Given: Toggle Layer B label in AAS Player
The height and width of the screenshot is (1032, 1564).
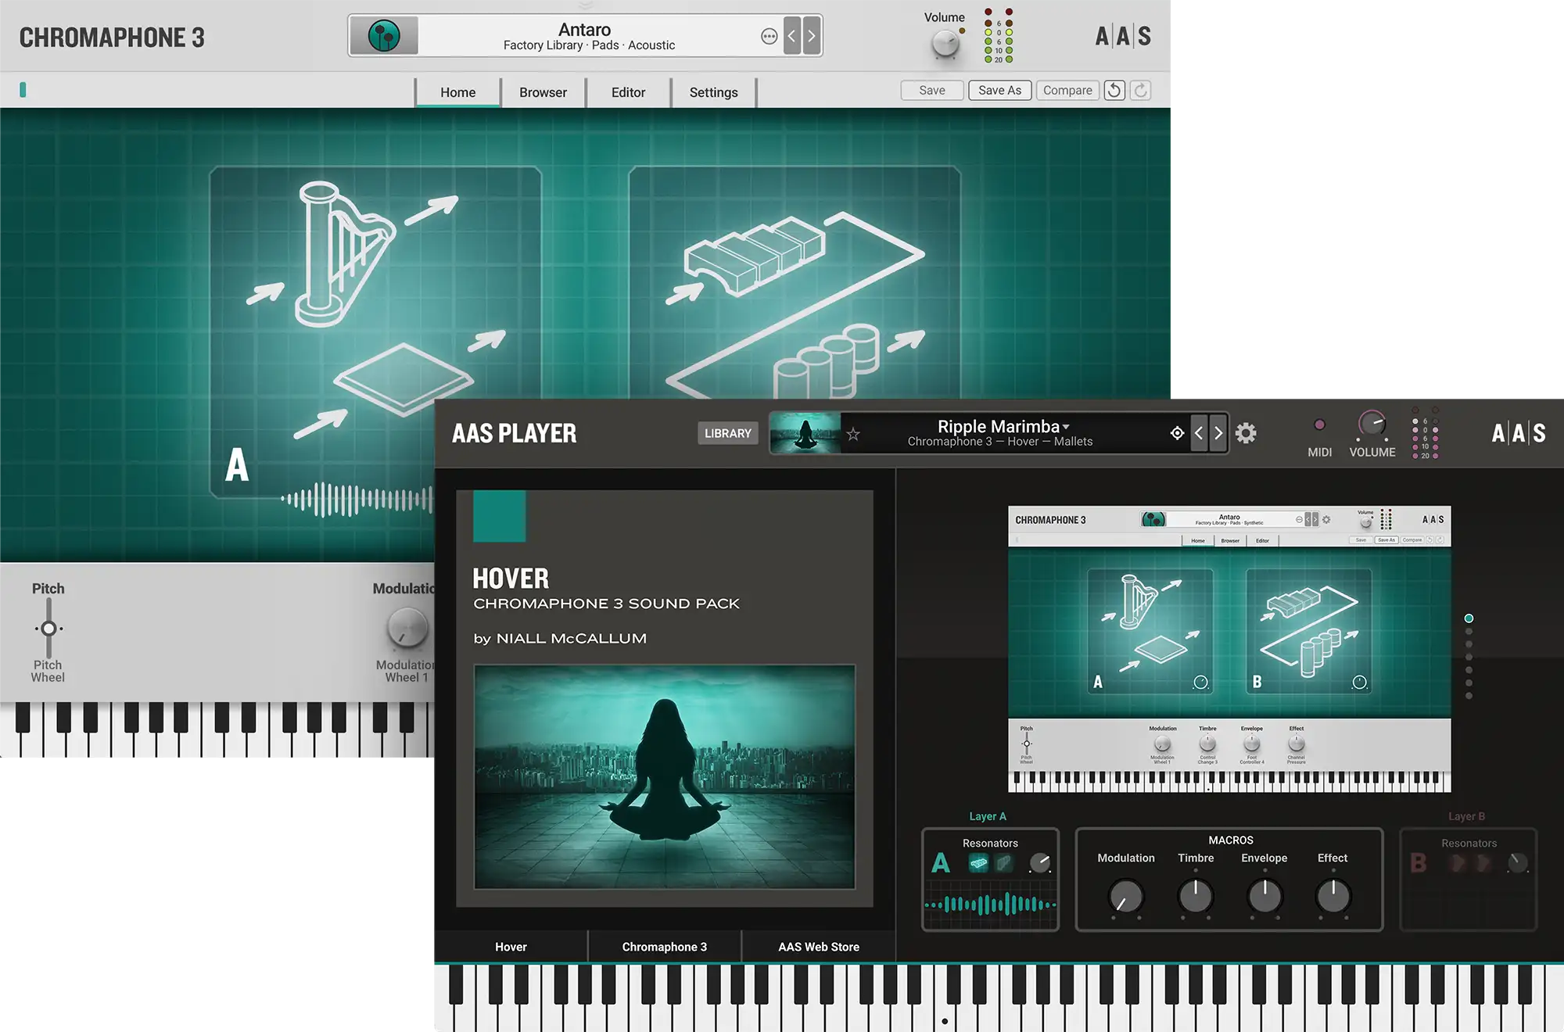Looking at the screenshot, I should pyautogui.click(x=1466, y=816).
